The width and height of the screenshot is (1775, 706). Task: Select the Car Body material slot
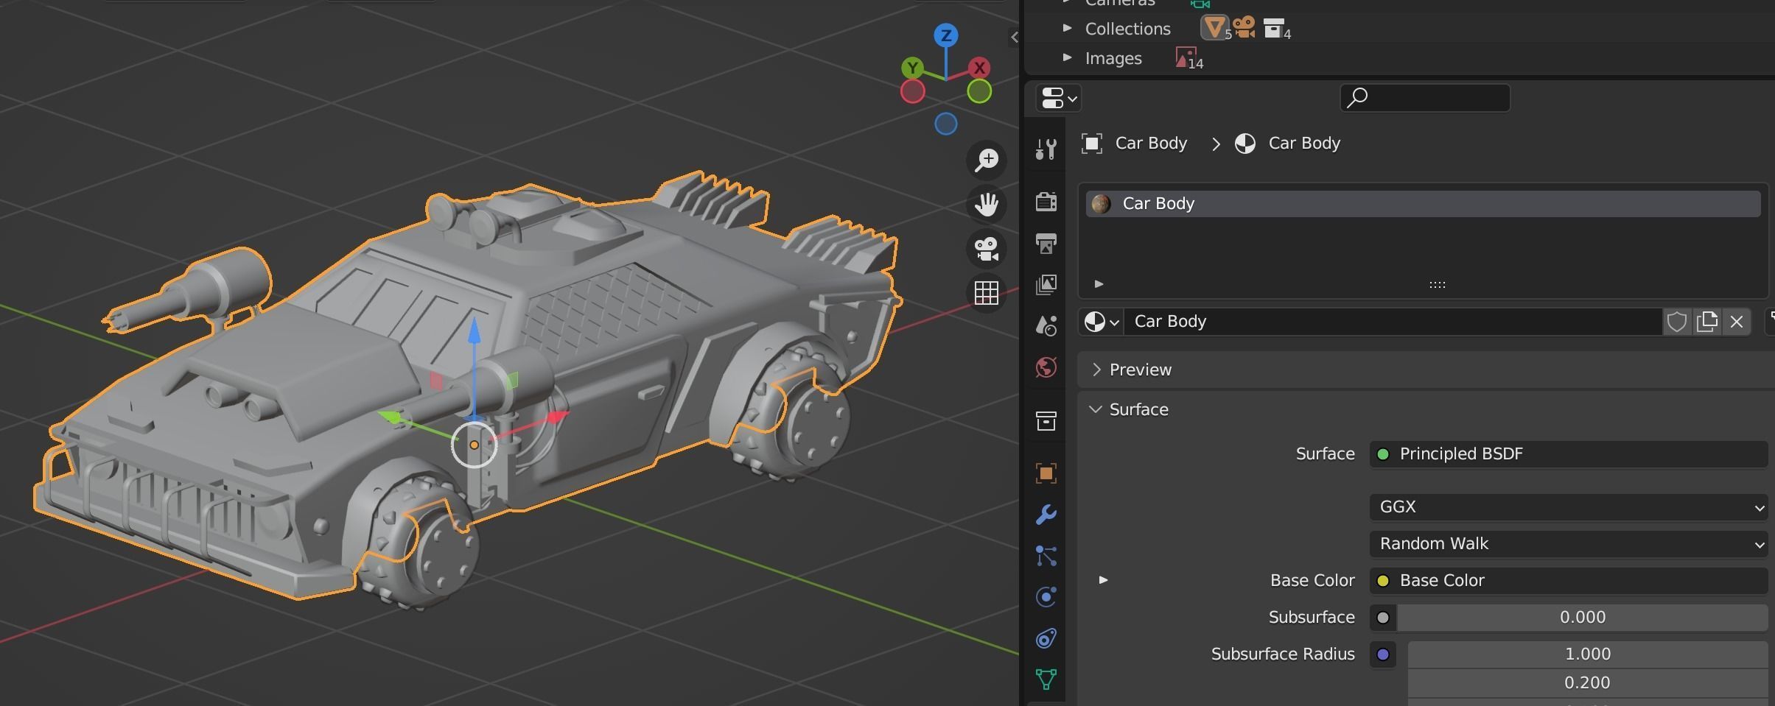tap(1424, 204)
